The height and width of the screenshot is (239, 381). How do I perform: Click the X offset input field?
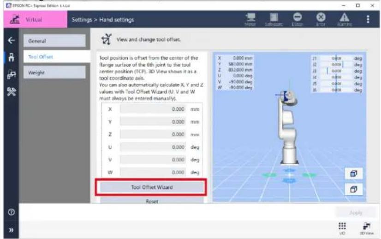click(x=153, y=109)
